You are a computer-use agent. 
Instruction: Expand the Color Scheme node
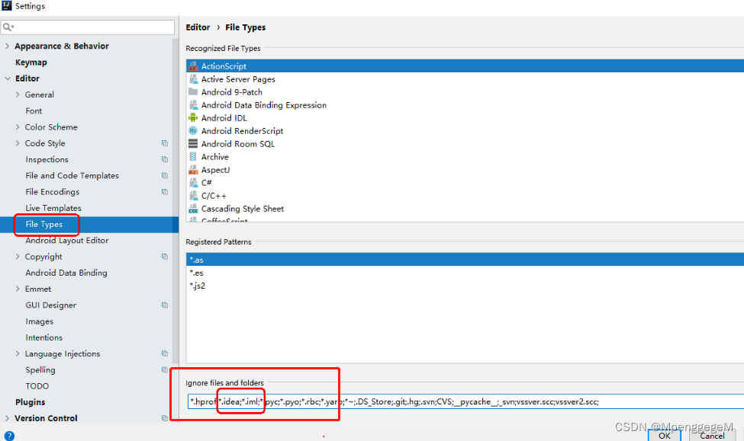click(x=18, y=127)
